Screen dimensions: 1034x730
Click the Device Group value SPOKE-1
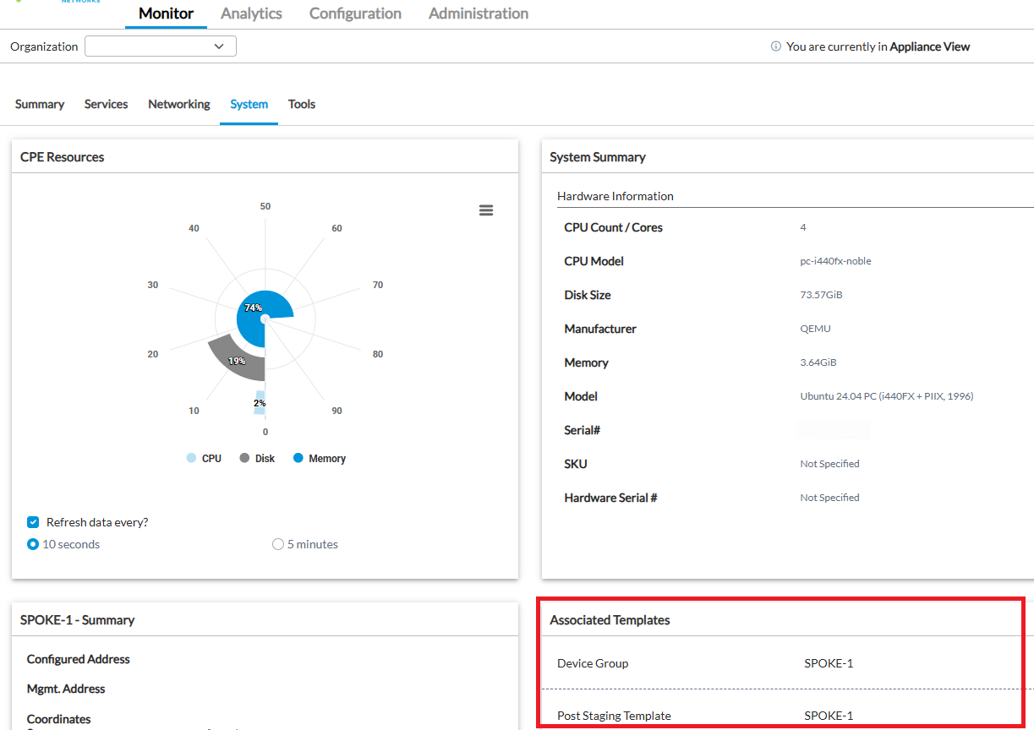pyautogui.click(x=829, y=663)
